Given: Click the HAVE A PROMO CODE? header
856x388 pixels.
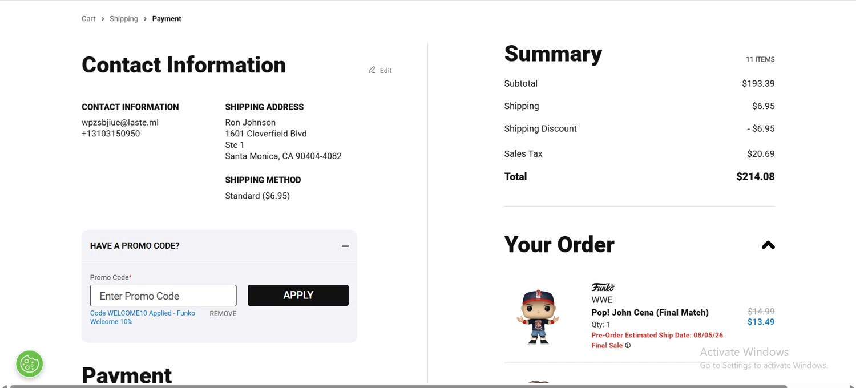Looking at the screenshot, I should (135, 246).
